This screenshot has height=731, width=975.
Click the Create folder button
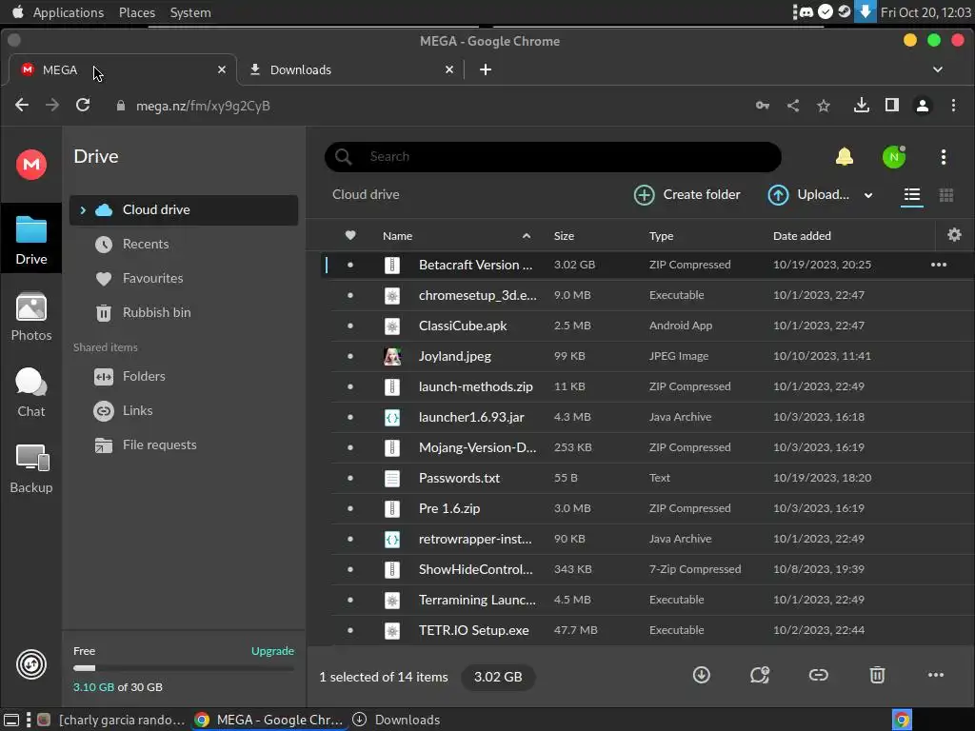pyautogui.click(x=686, y=194)
